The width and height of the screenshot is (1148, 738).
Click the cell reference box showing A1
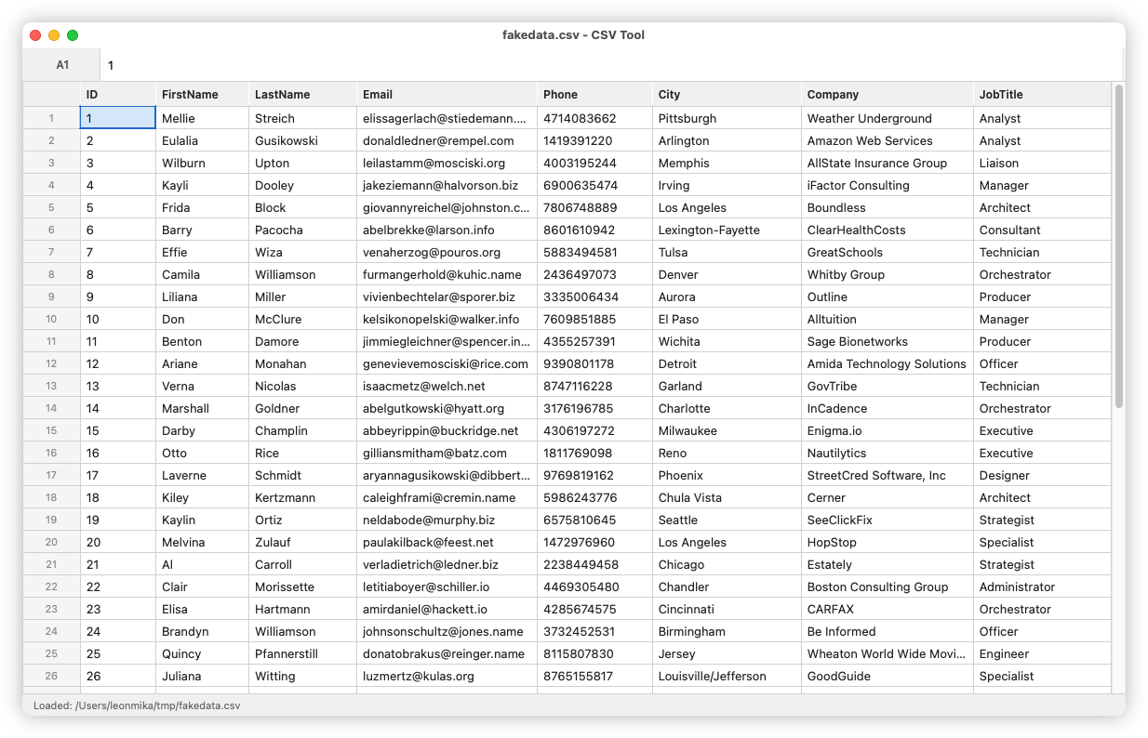point(61,65)
